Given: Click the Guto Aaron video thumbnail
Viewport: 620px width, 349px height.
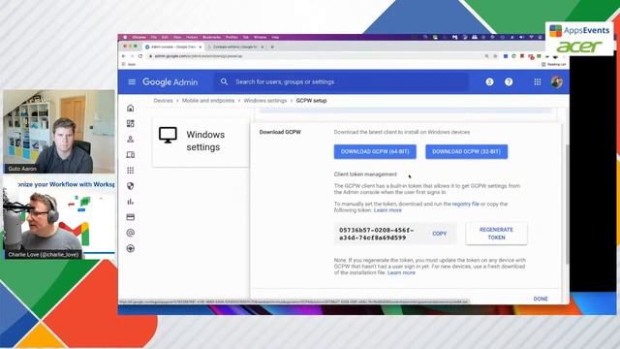Looking at the screenshot, I should click(59, 132).
